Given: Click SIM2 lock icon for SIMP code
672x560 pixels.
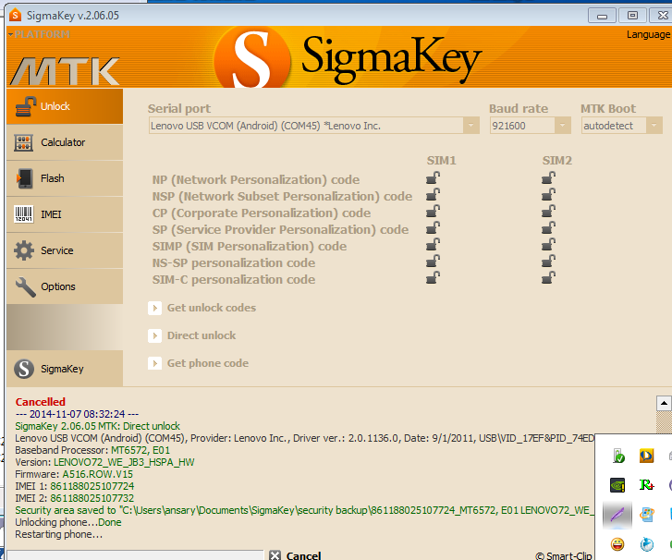Looking at the screenshot, I should coord(548,245).
